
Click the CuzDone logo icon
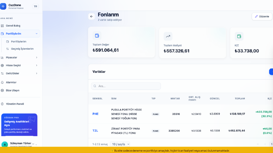pos(3,6)
